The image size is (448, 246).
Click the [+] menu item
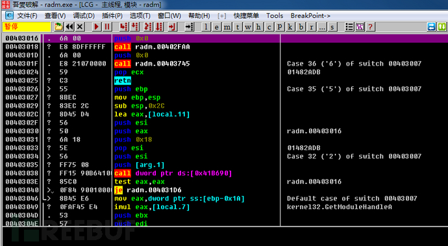[221, 16]
